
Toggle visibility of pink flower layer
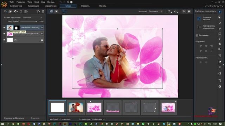[x=4, y=34]
